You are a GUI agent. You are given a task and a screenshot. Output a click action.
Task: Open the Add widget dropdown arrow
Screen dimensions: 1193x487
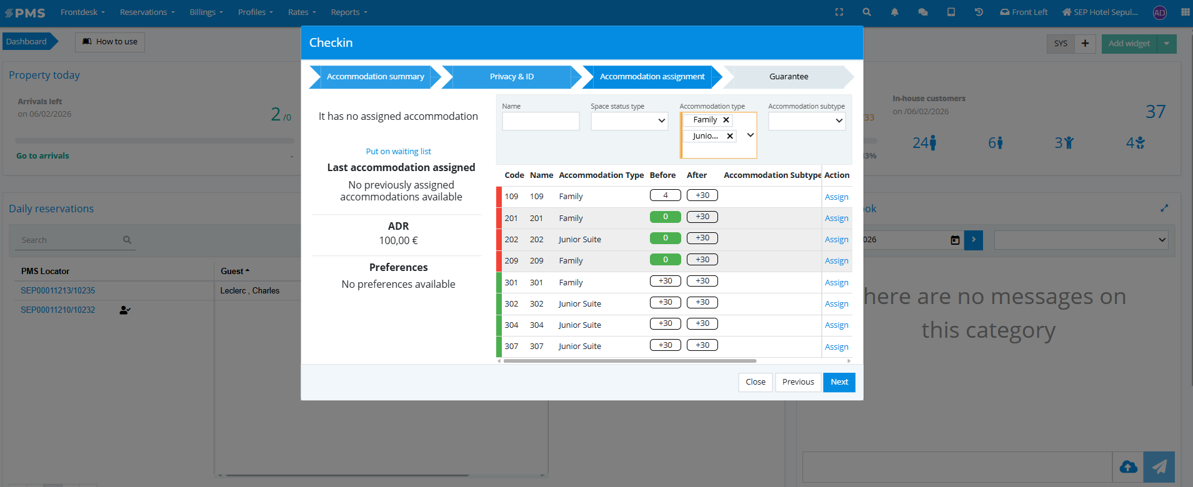click(x=1167, y=43)
